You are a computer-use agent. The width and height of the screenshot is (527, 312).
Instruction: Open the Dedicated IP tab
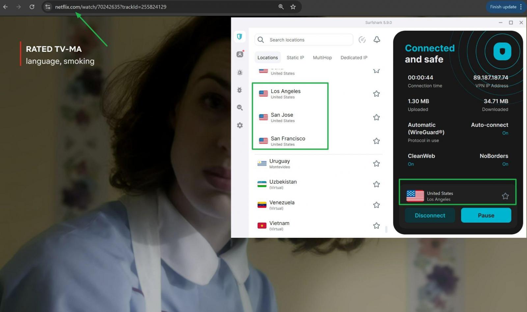(x=354, y=57)
